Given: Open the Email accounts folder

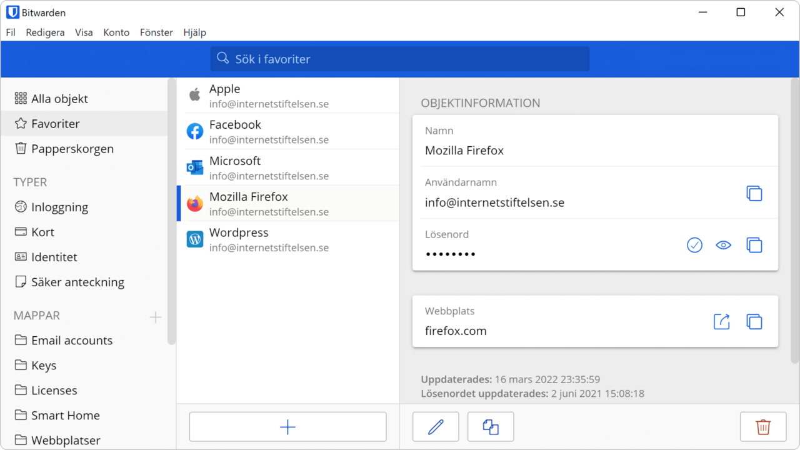Looking at the screenshot, I should click(84, 341).
